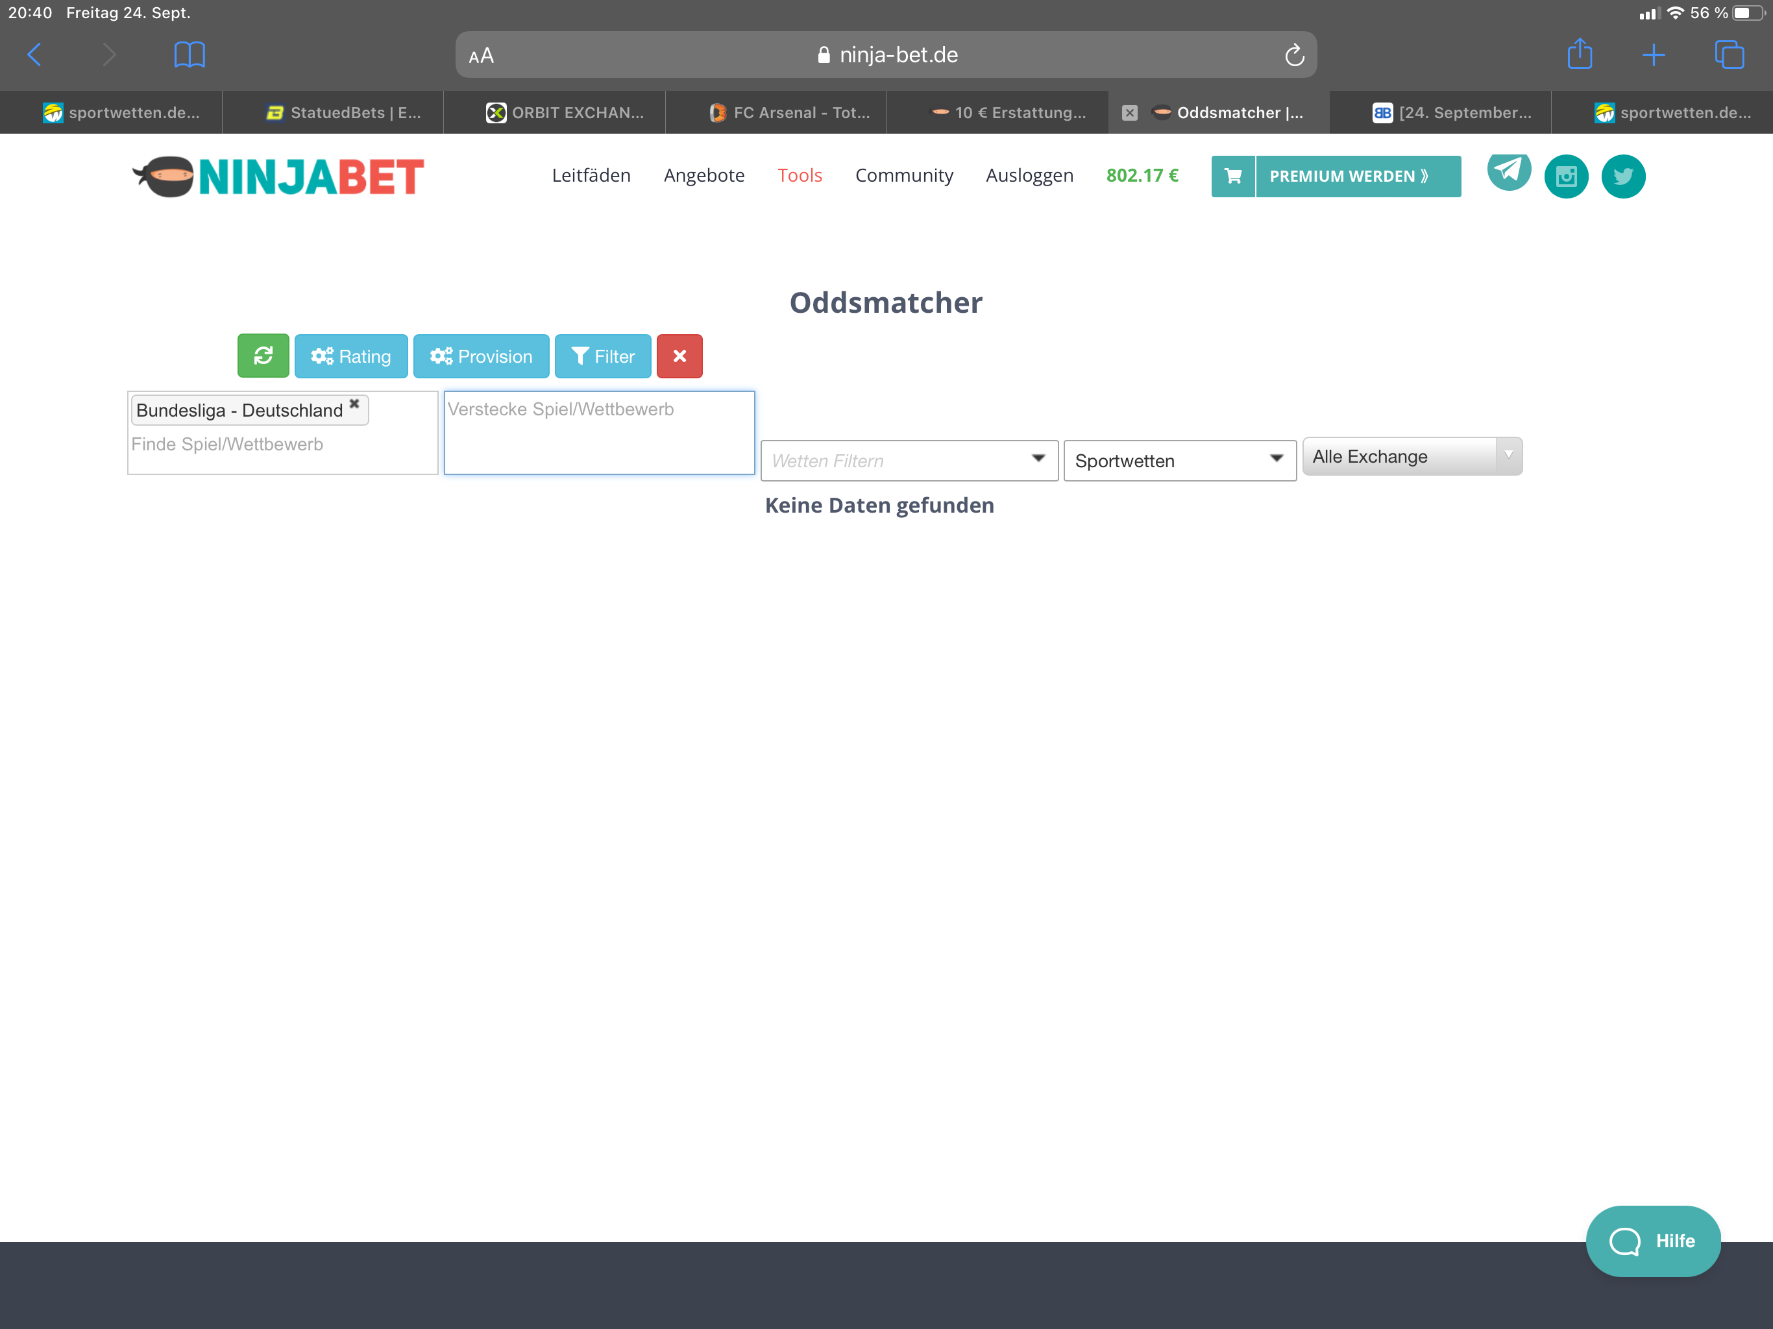The height and width of the screenshot is (1329, 1773).
Task: Expand the Alle Exchange dropdown
Action: [x=1412, y=456]
